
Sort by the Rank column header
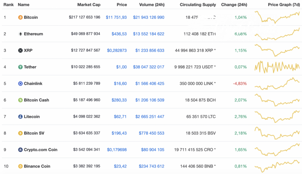click(x=9, y=5)
